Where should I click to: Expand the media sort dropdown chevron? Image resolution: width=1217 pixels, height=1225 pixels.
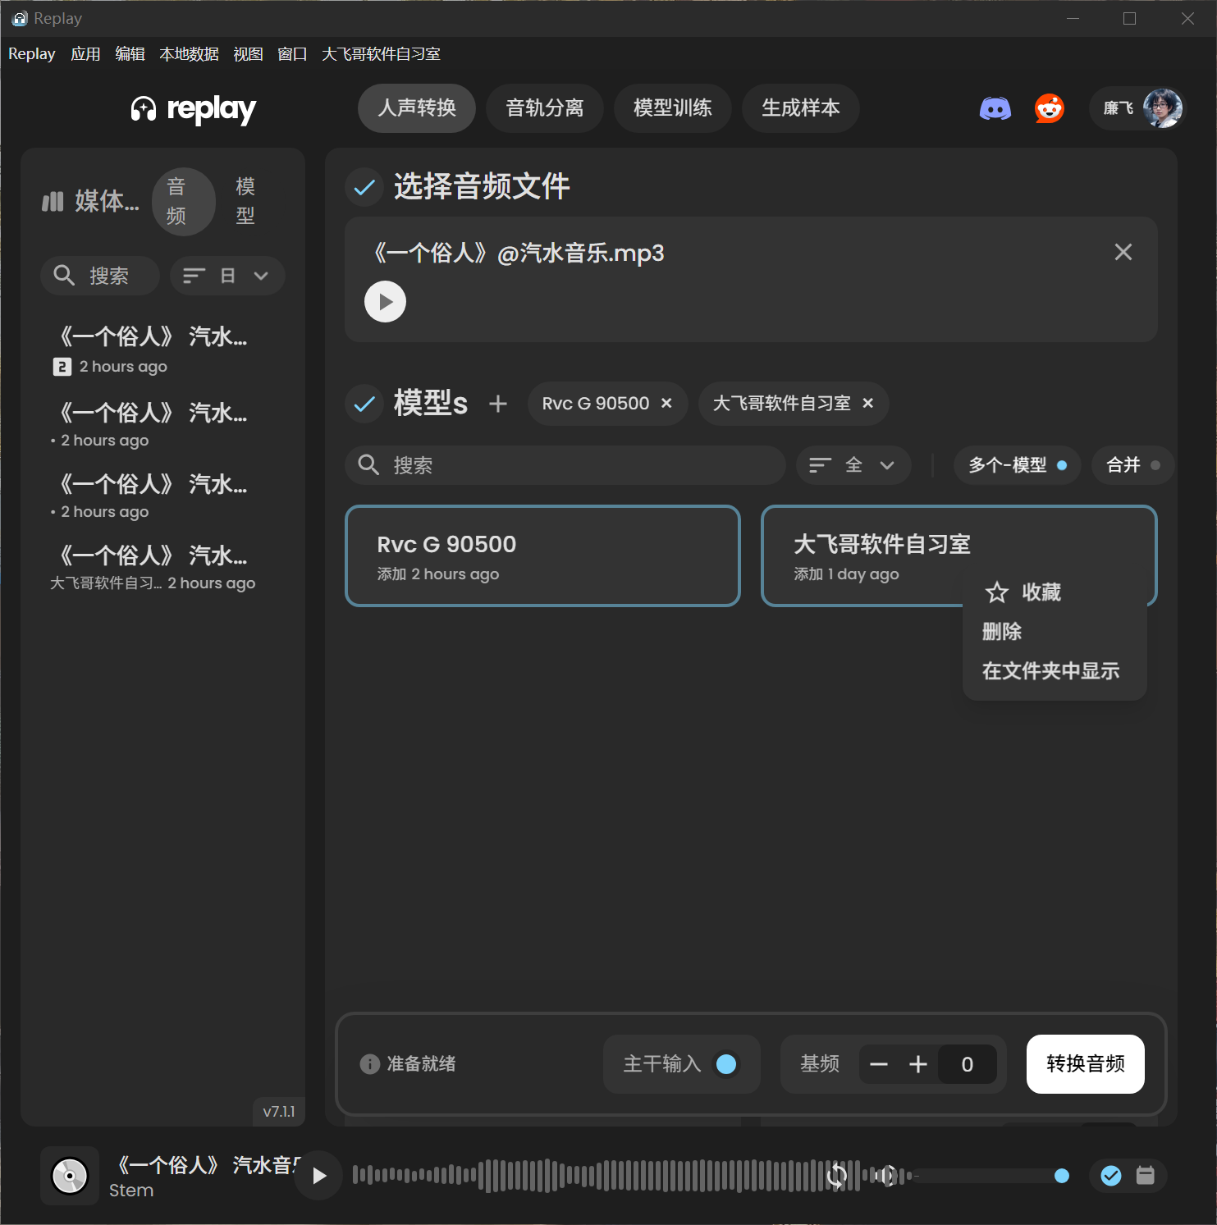tap(261, 276)
